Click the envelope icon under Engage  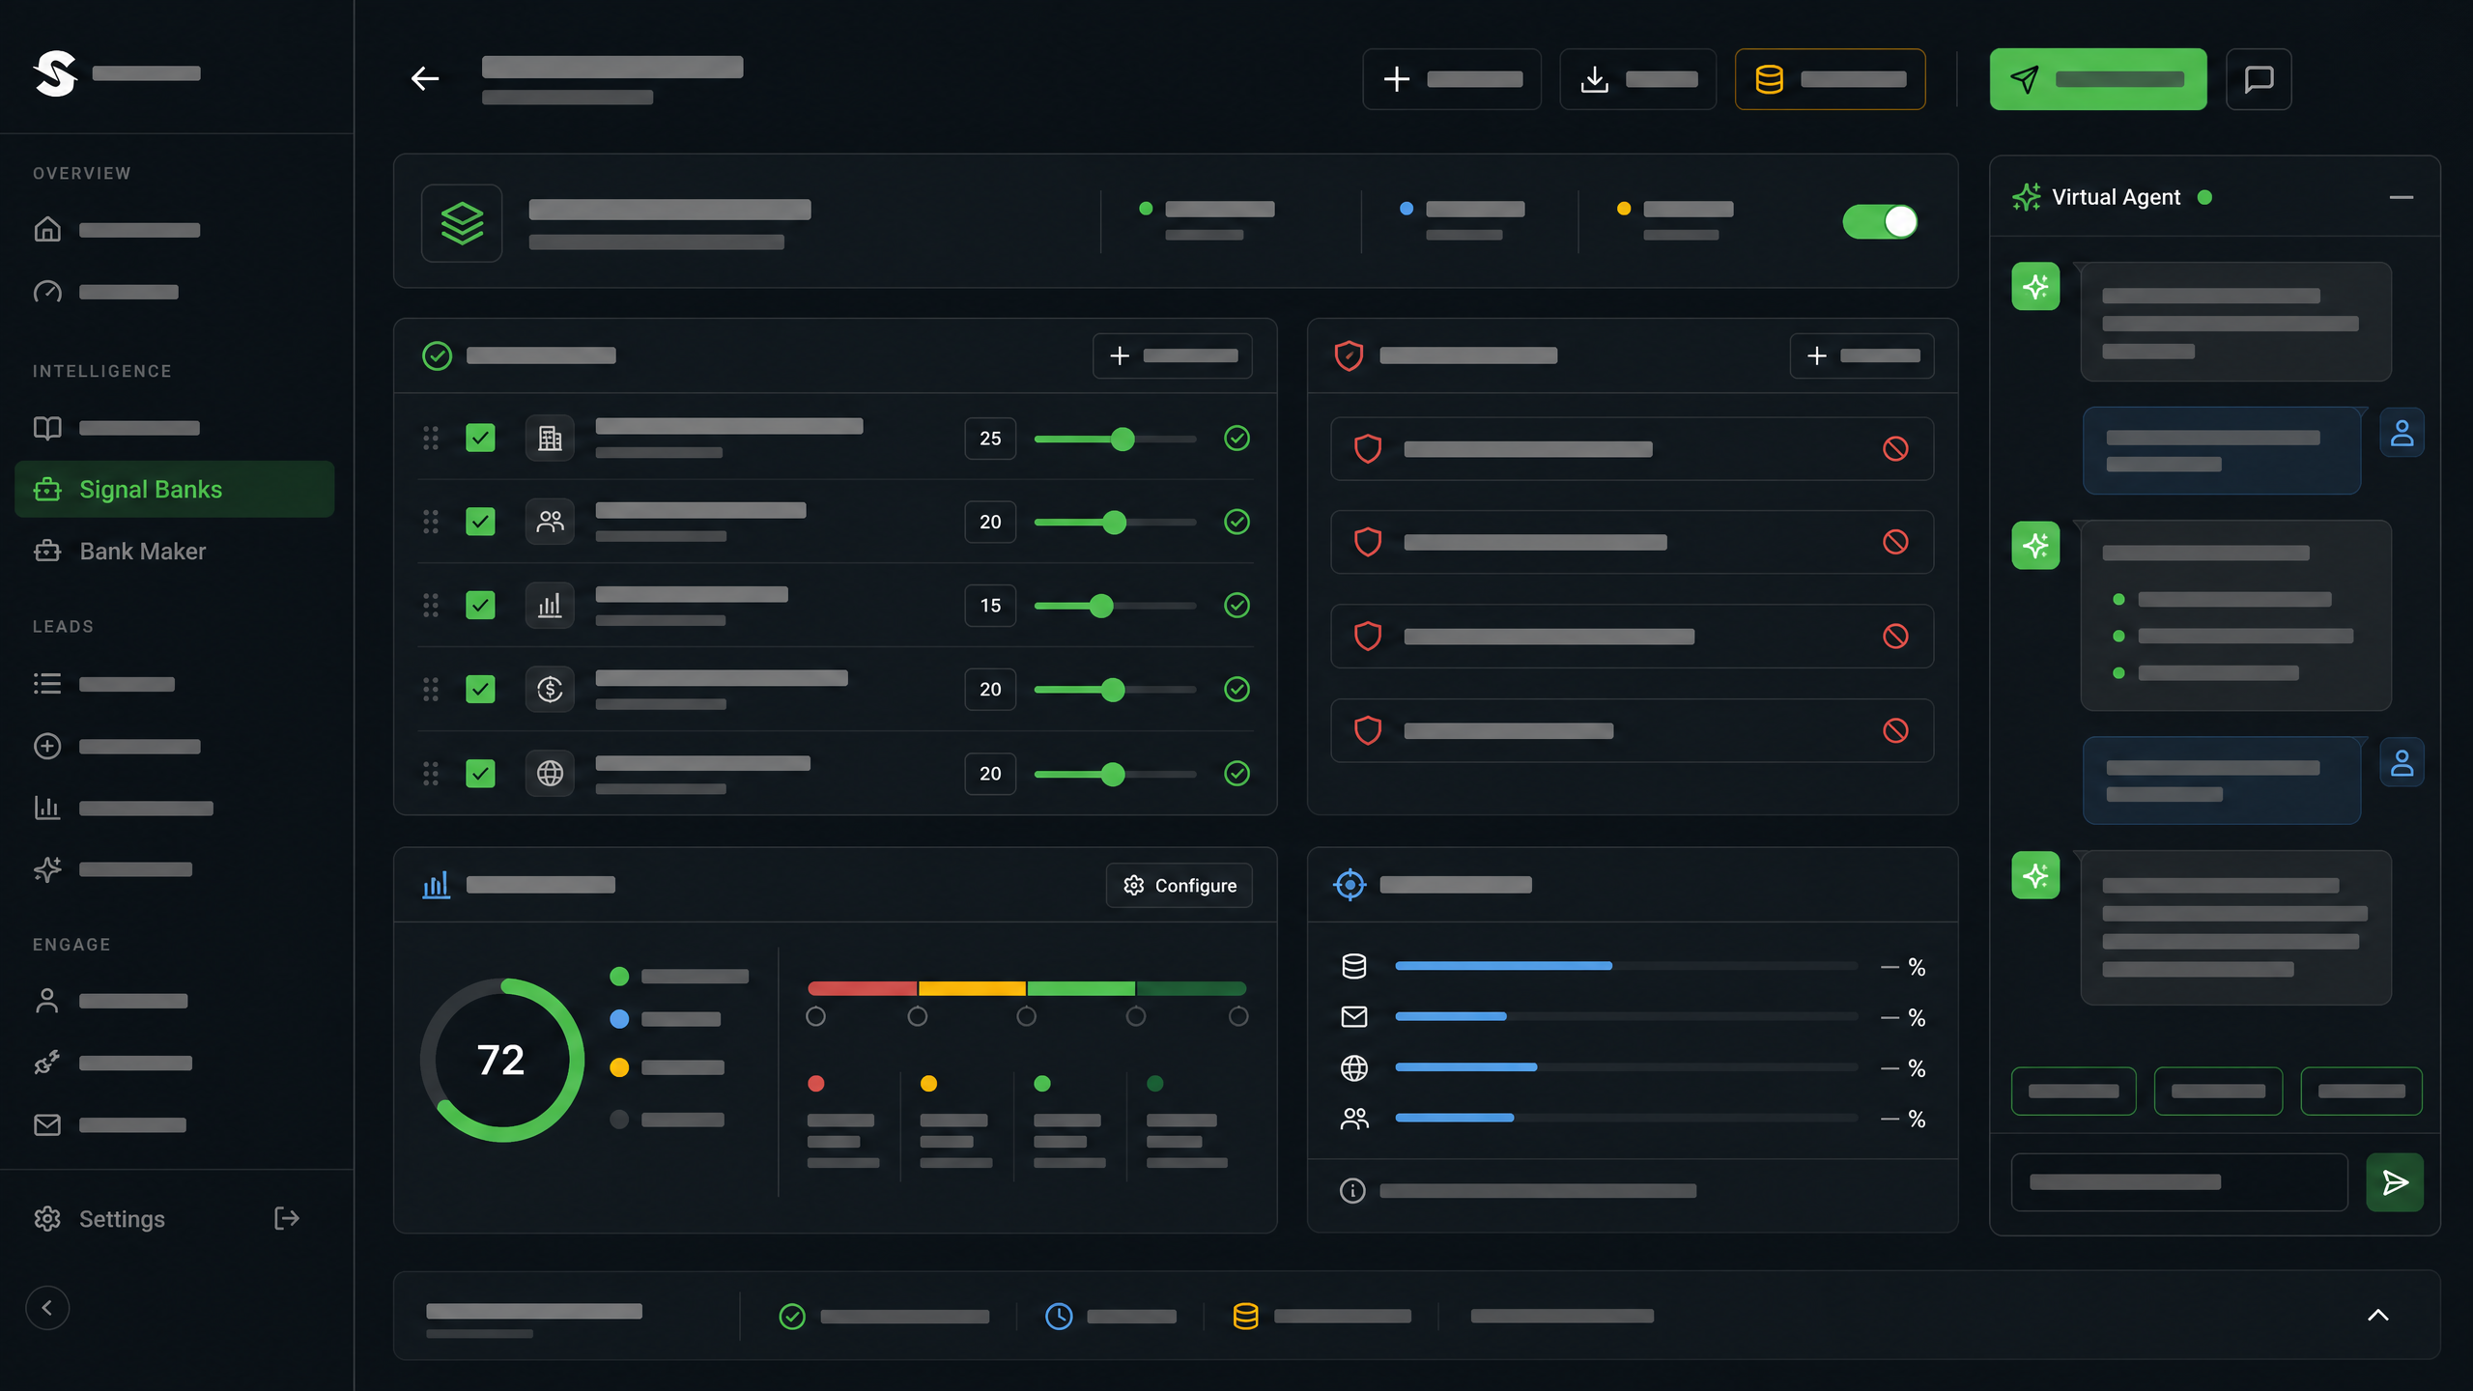[x=47, y=1124]
